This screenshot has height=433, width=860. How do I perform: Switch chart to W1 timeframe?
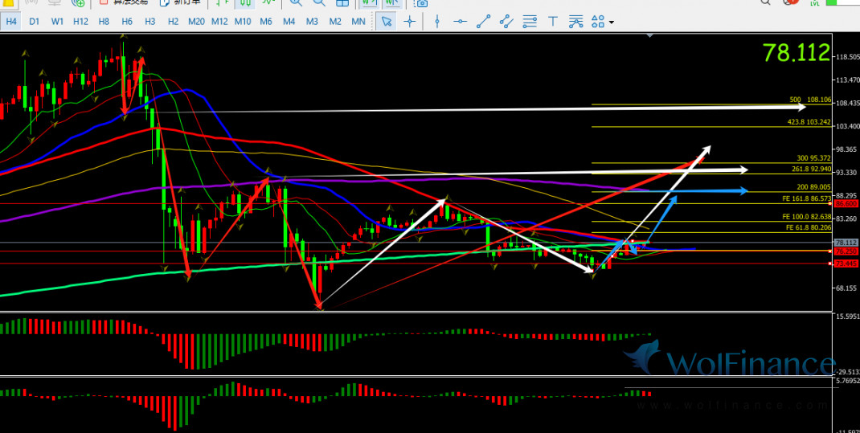pos(57,22)
